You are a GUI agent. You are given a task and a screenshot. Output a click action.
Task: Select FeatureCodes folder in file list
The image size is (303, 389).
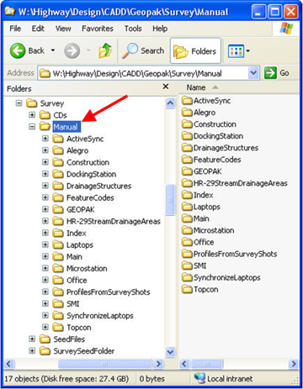211,160
